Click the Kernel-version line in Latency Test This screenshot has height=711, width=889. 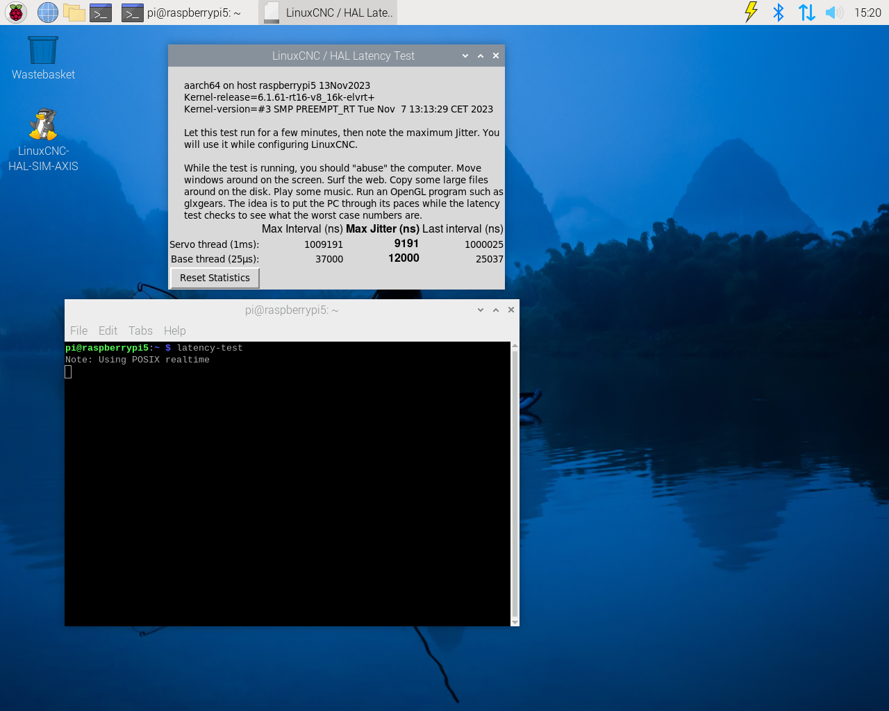pyautogui.click(x=338, y=109)
